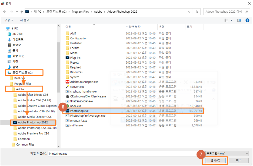The image size is (253, 166).
Task: Click the 취소 button
Action: pos(239,160)
